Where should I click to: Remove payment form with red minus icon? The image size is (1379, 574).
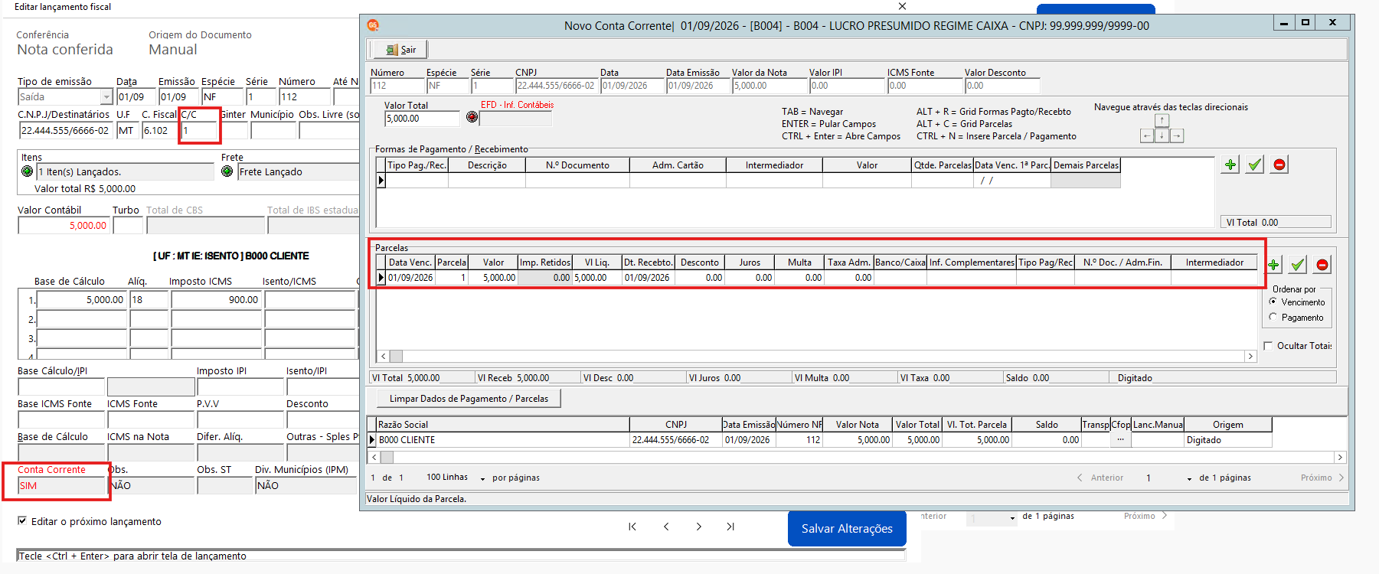(x=1279, y=165)
